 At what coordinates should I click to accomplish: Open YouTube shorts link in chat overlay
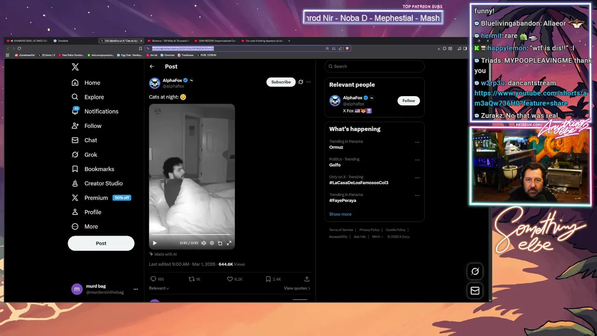tap(530, 98)
